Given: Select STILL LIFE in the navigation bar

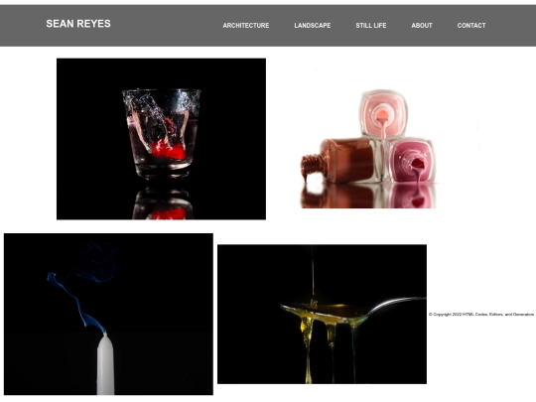Looking at the screenshot, I should pos(371,26).
